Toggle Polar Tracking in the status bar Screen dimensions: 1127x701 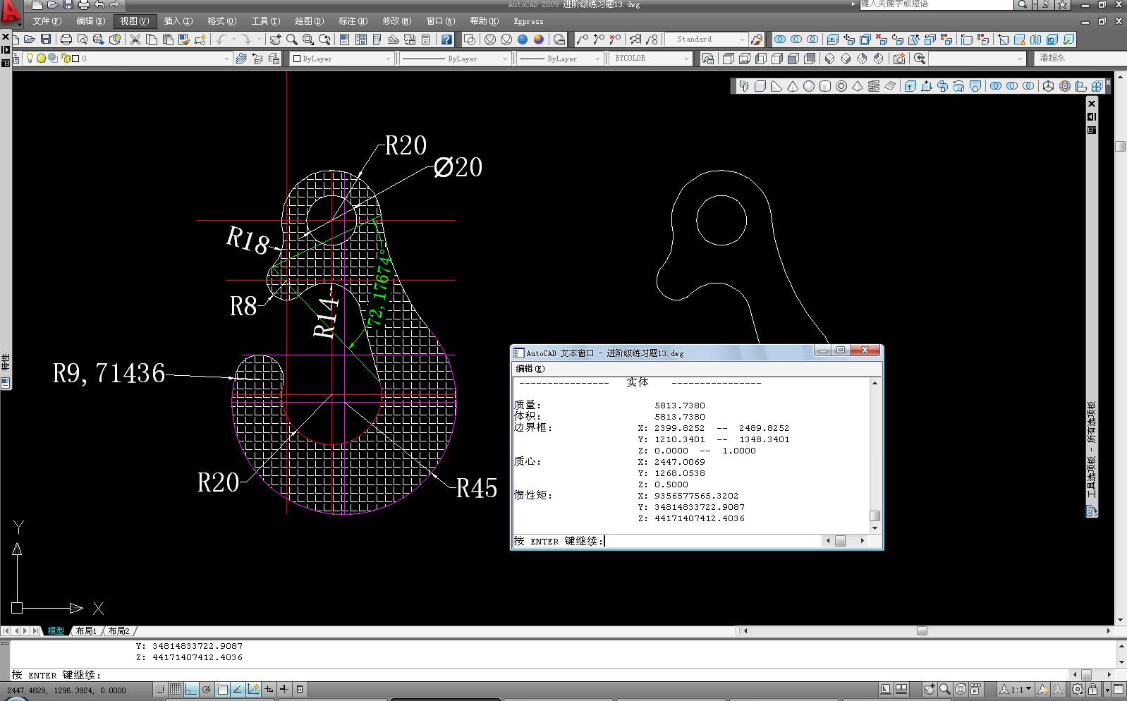pyautogui.click(x=207, y=689)
